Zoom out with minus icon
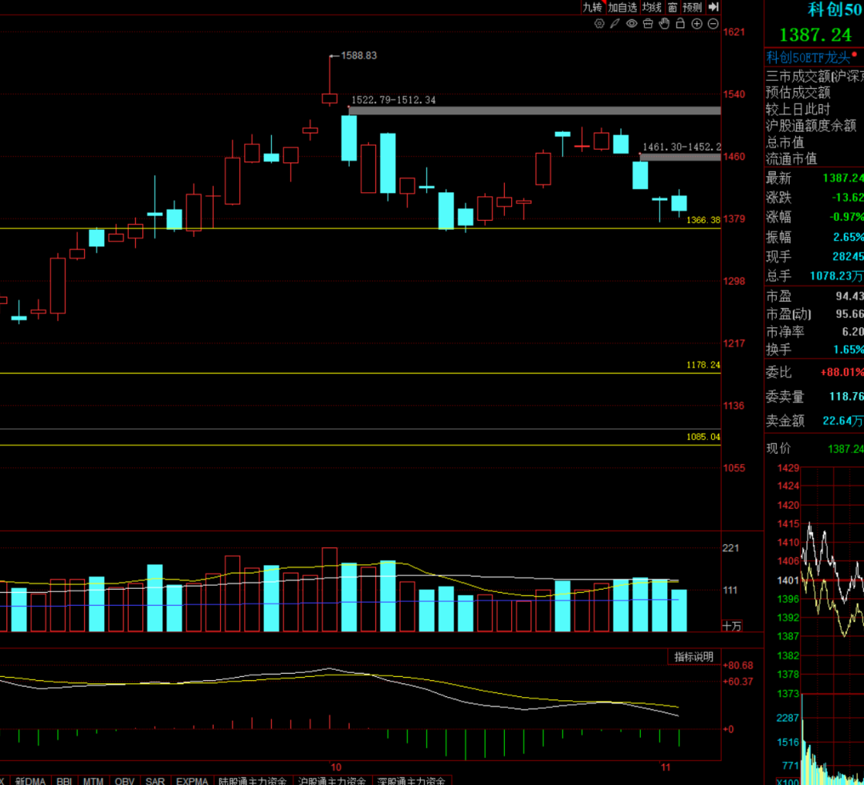Viewport: 864px width, 785px height. point(713,24)
